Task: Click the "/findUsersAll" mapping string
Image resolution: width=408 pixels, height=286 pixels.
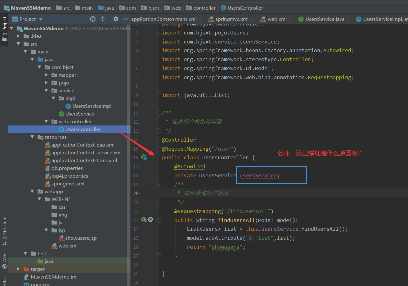Action: click(x=247, y=211)
